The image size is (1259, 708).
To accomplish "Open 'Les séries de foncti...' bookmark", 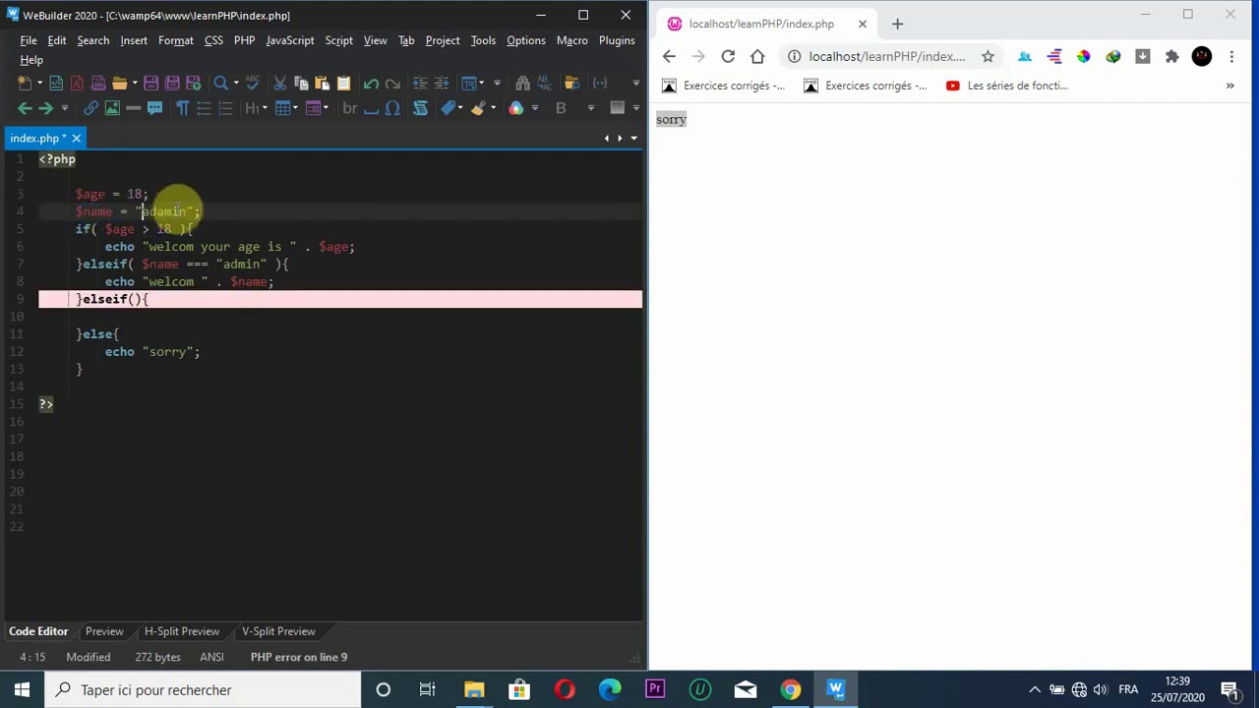I will click(x=1007, y=86).
